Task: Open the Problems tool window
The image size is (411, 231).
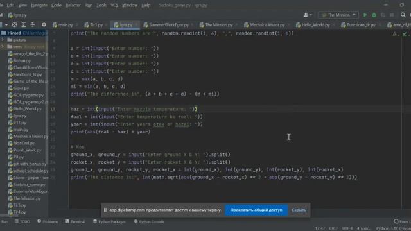Action: [48, 221]
